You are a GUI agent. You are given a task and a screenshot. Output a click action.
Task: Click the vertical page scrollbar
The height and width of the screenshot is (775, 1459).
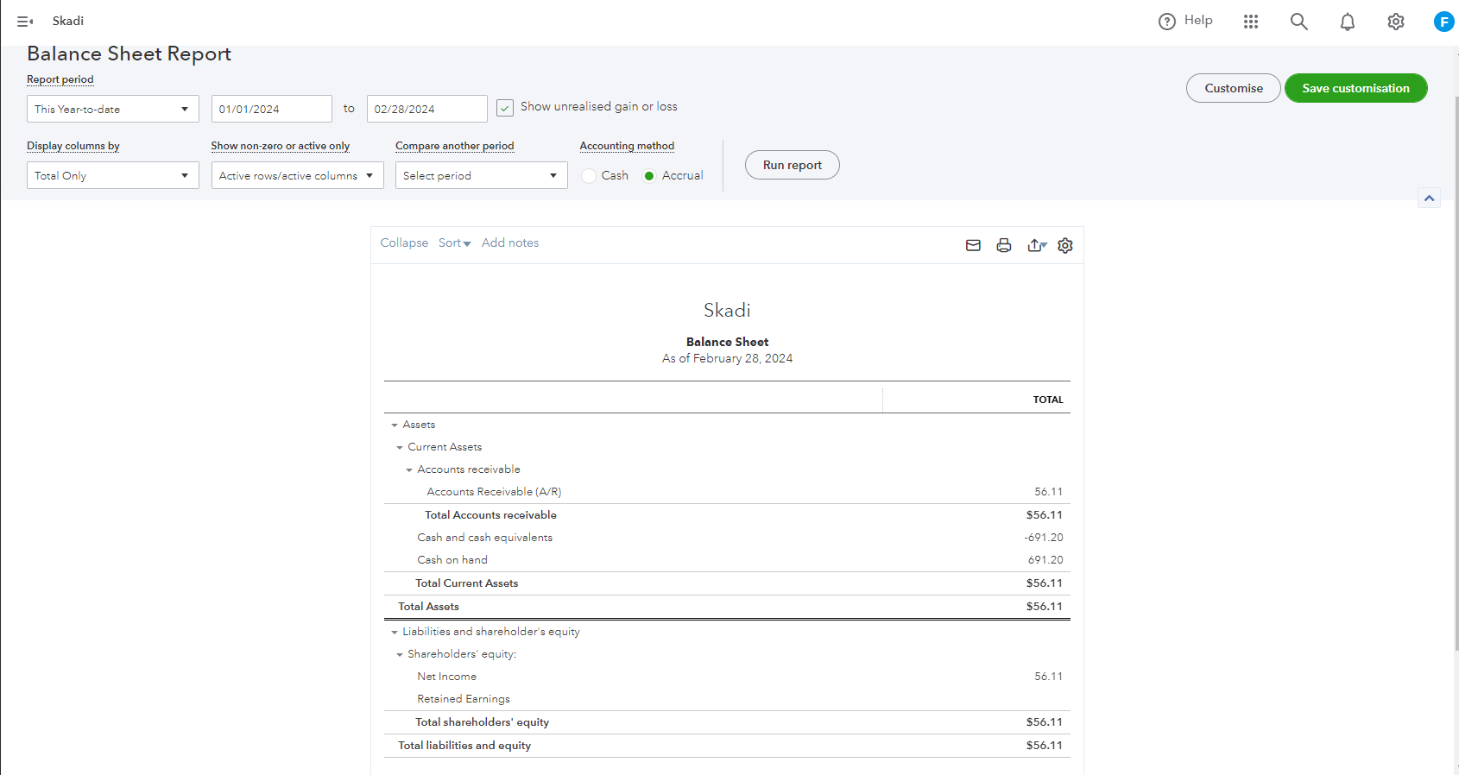point(1456,345)
